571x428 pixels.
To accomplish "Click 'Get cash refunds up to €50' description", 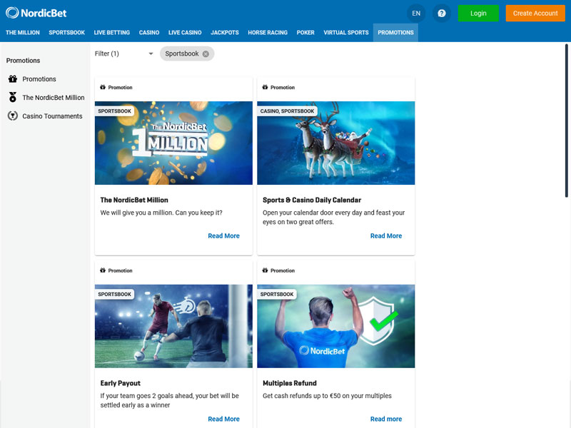I will point(327,396).
